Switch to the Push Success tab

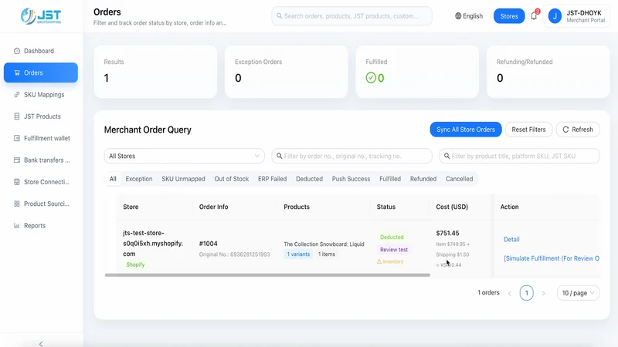click(351, 179)
